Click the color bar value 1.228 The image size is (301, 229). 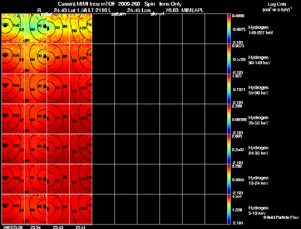coord(237,210)
